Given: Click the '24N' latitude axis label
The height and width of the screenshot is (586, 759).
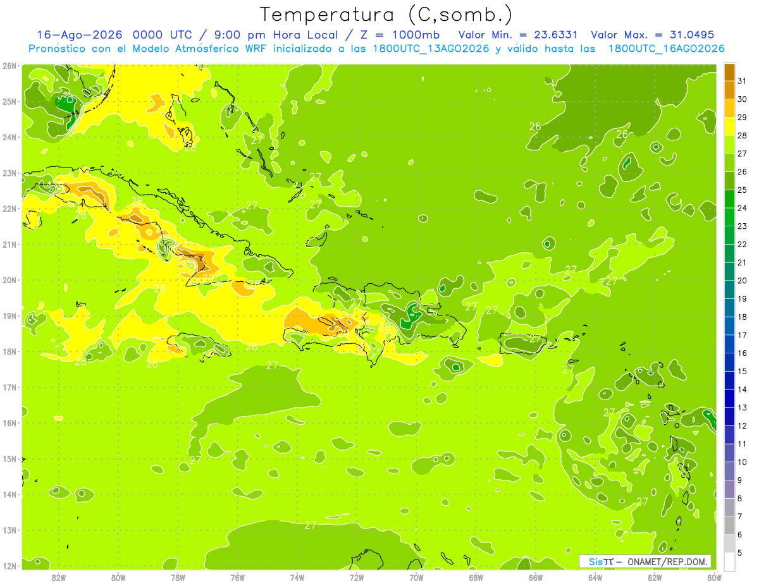Looking at the screenshot, I should point(9,137).
